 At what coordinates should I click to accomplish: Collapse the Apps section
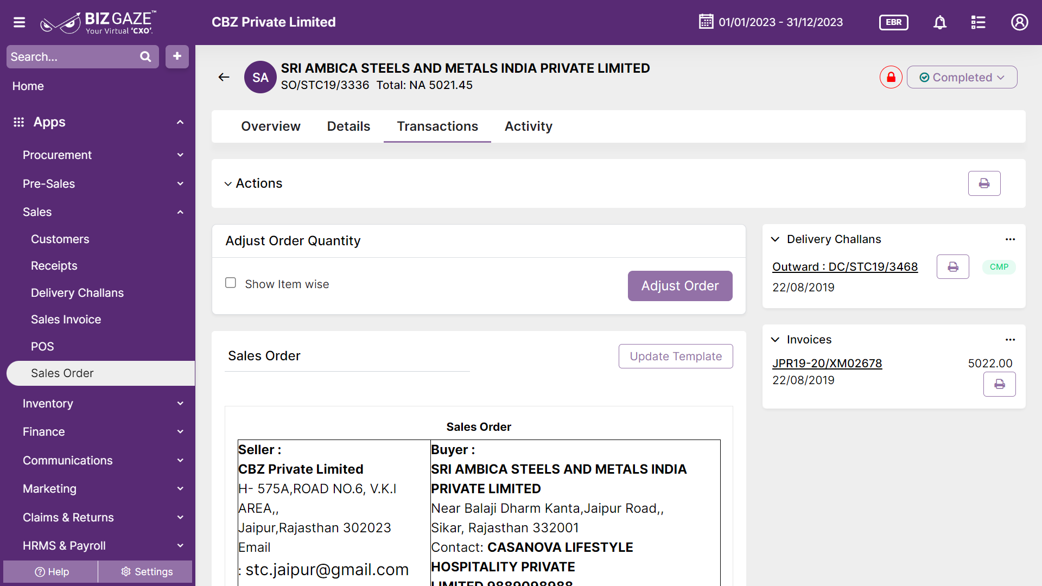click(180, 122)
